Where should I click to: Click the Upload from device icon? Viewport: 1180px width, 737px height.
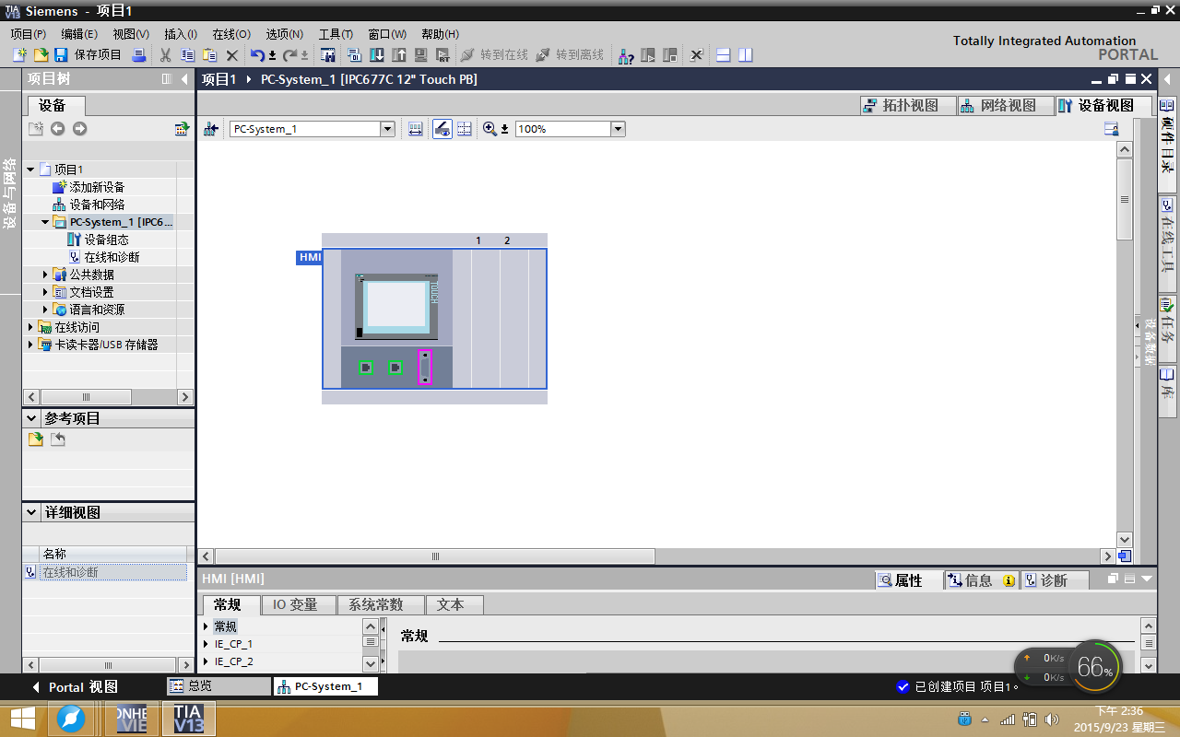point(398,55)
